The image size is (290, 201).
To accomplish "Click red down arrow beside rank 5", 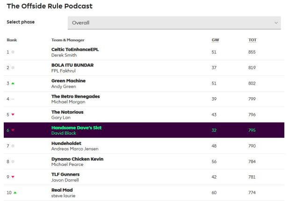I will click(x=13, y=115).
